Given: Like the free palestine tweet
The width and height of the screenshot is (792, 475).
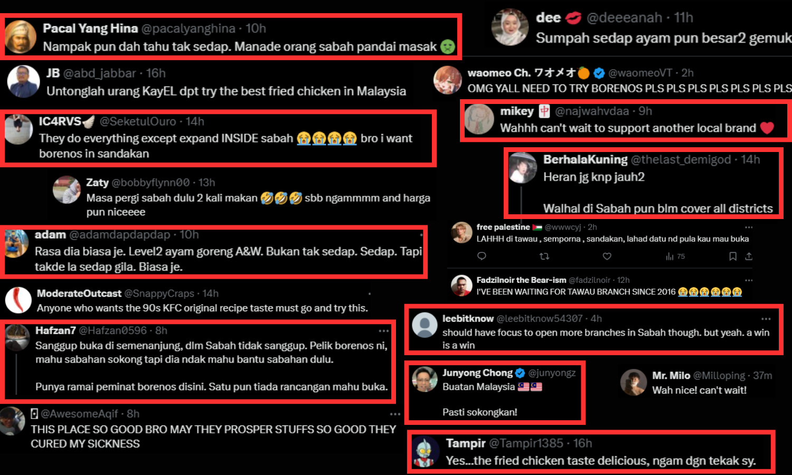Looking at the screenshot, I should point(607,256).
